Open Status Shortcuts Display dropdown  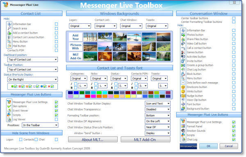pyautogui.click(x=32, y=79)
